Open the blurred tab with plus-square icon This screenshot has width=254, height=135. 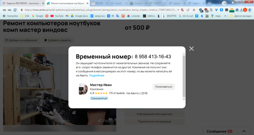(x=93, y=3)
